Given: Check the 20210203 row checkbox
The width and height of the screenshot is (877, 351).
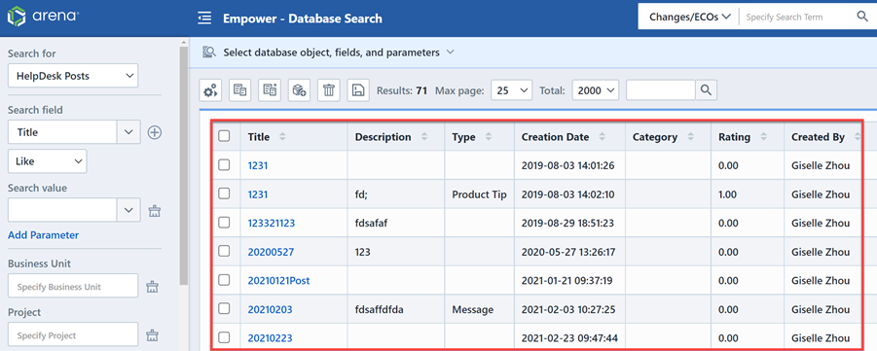Looking at the screenshot, I should (x=224, y=308).
